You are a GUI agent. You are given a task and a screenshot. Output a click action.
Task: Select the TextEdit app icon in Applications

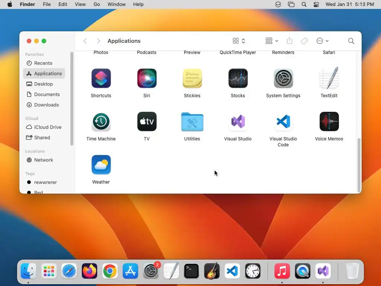click(329, 78)
